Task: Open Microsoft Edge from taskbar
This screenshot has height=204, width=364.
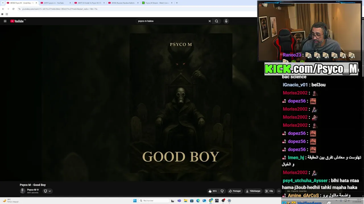Action: pos(198,201)
